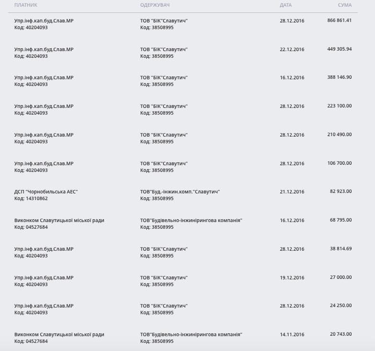The height and width of the screenshot is (351, 375).
Task: Select the amount 24 250.00
Action: click(341, 306)
